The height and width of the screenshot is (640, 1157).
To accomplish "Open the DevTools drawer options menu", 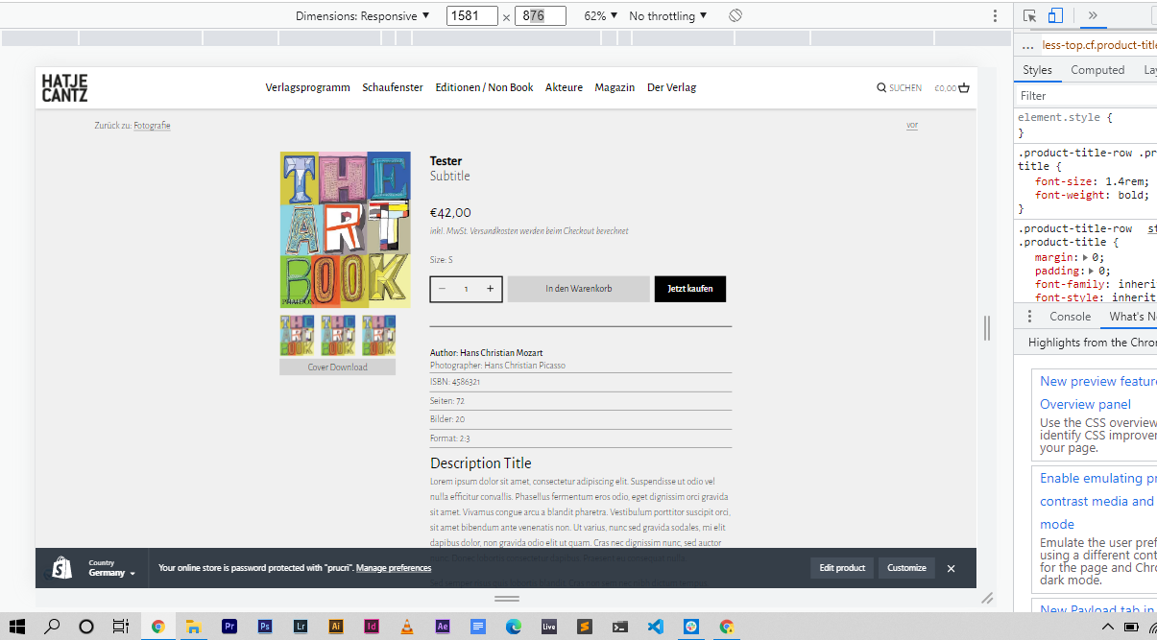I will point(1029,317).
